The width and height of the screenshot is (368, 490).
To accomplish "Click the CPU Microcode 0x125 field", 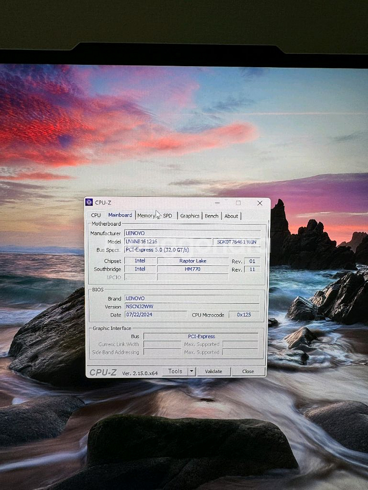I will click(244, 315).
